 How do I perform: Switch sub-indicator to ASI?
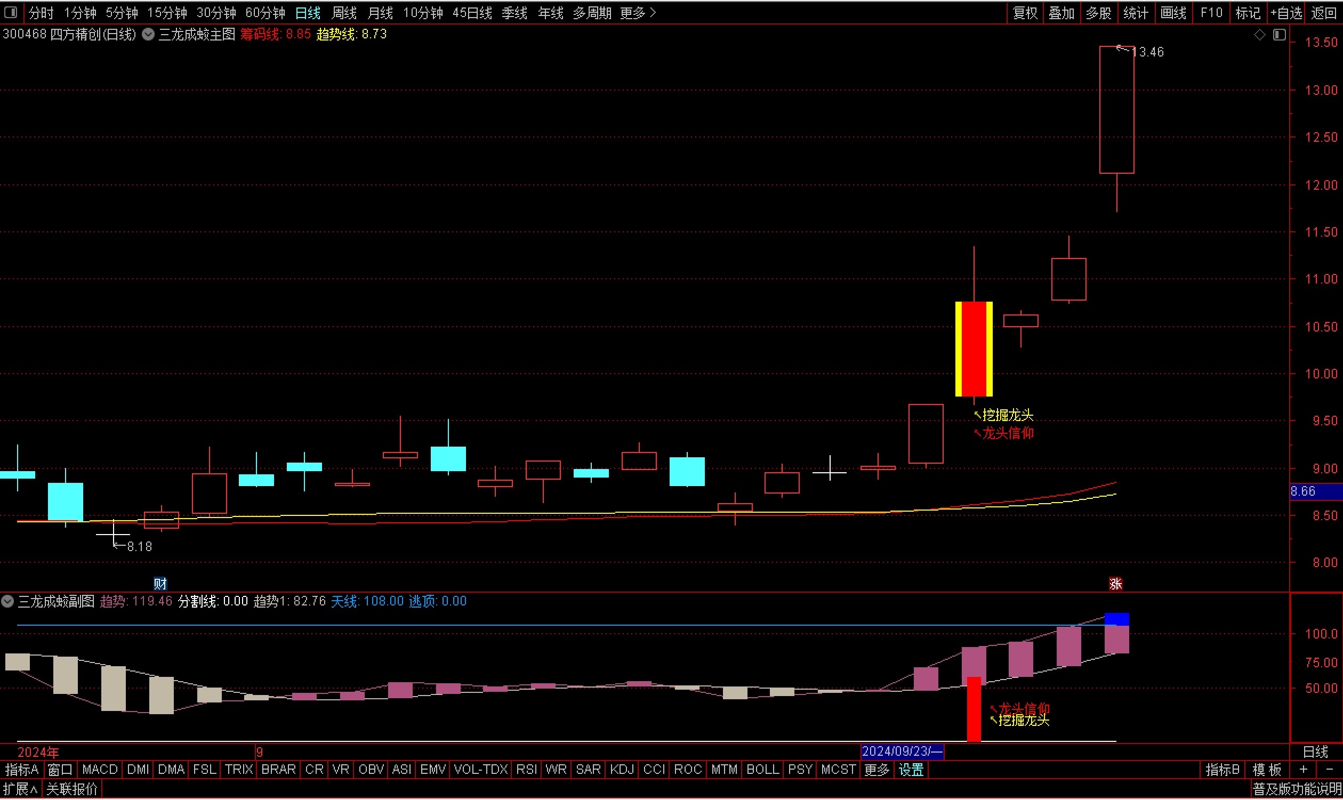tap(401, 771)
